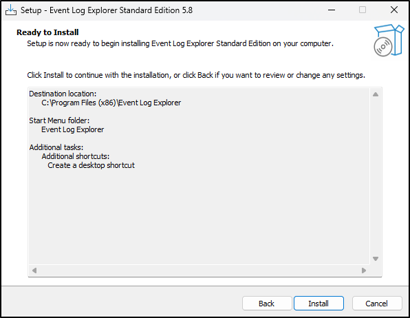Viewport: 410px width, 318px height.
Task: Click the 'Start Menu folder:' label
Action: (59, 120)
